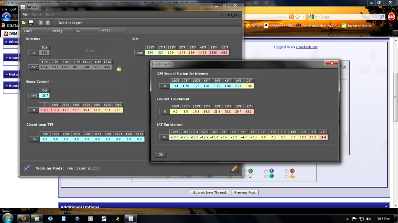Open the Ostrich menu in JACKAL
The height and width of the screenshot is (223, 398).
point(37,15)
